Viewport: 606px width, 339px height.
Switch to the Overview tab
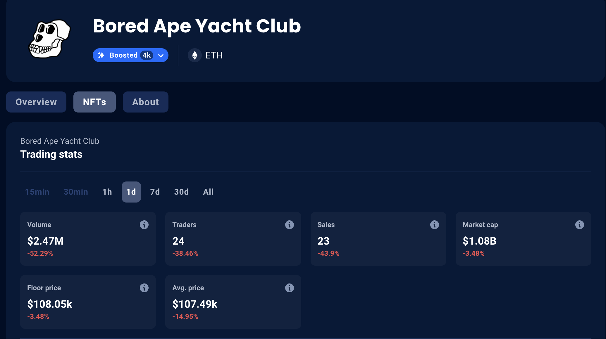tap(36, 102)
